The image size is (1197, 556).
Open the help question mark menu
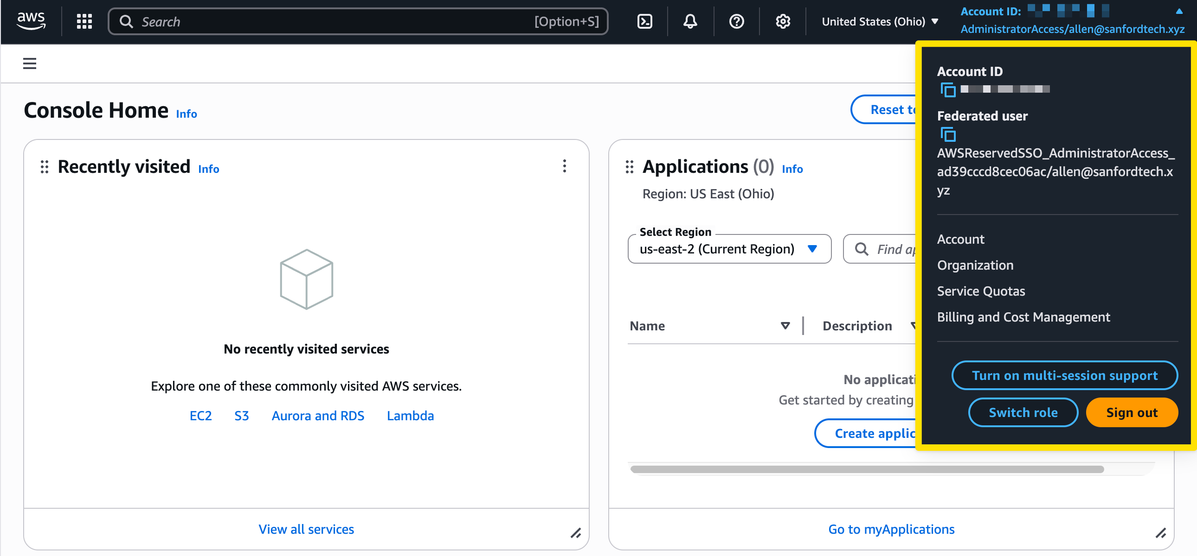(x=736, y=21)
